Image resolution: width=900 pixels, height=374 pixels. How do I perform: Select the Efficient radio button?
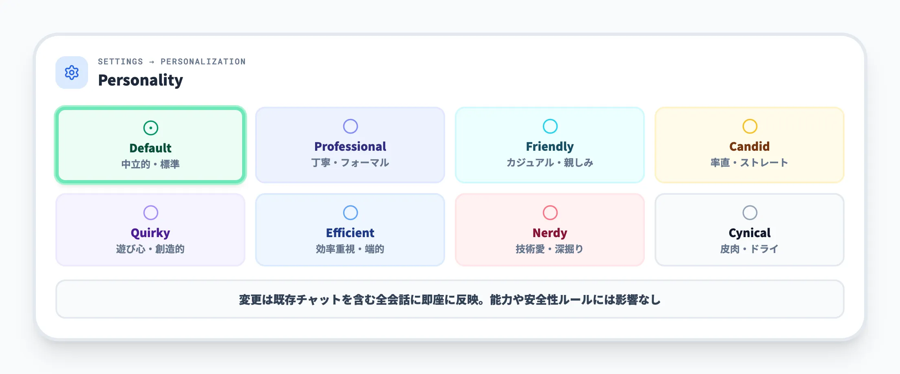click(350, 212)
